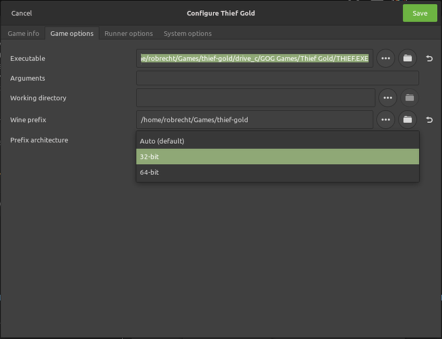
Task: Switch to the Game info tab
Action: pos(23,33)
